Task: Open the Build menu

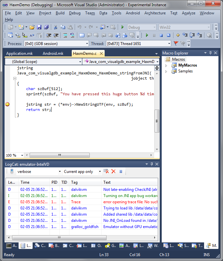Action: pyautogui.click(x=60, y=13)
